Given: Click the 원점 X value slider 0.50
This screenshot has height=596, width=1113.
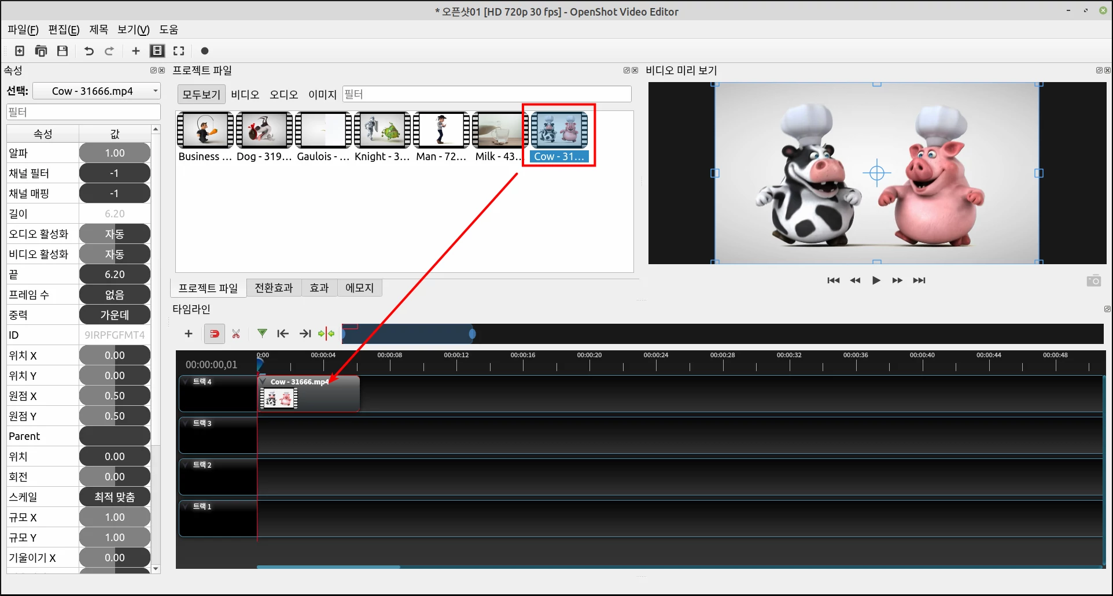Looking at the screenshot, I should pyautogui.click(x=115, y=396).
